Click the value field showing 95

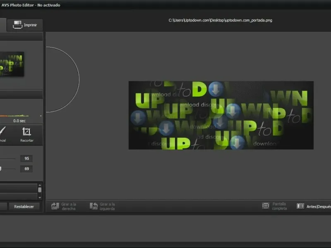tap(26, 158)
